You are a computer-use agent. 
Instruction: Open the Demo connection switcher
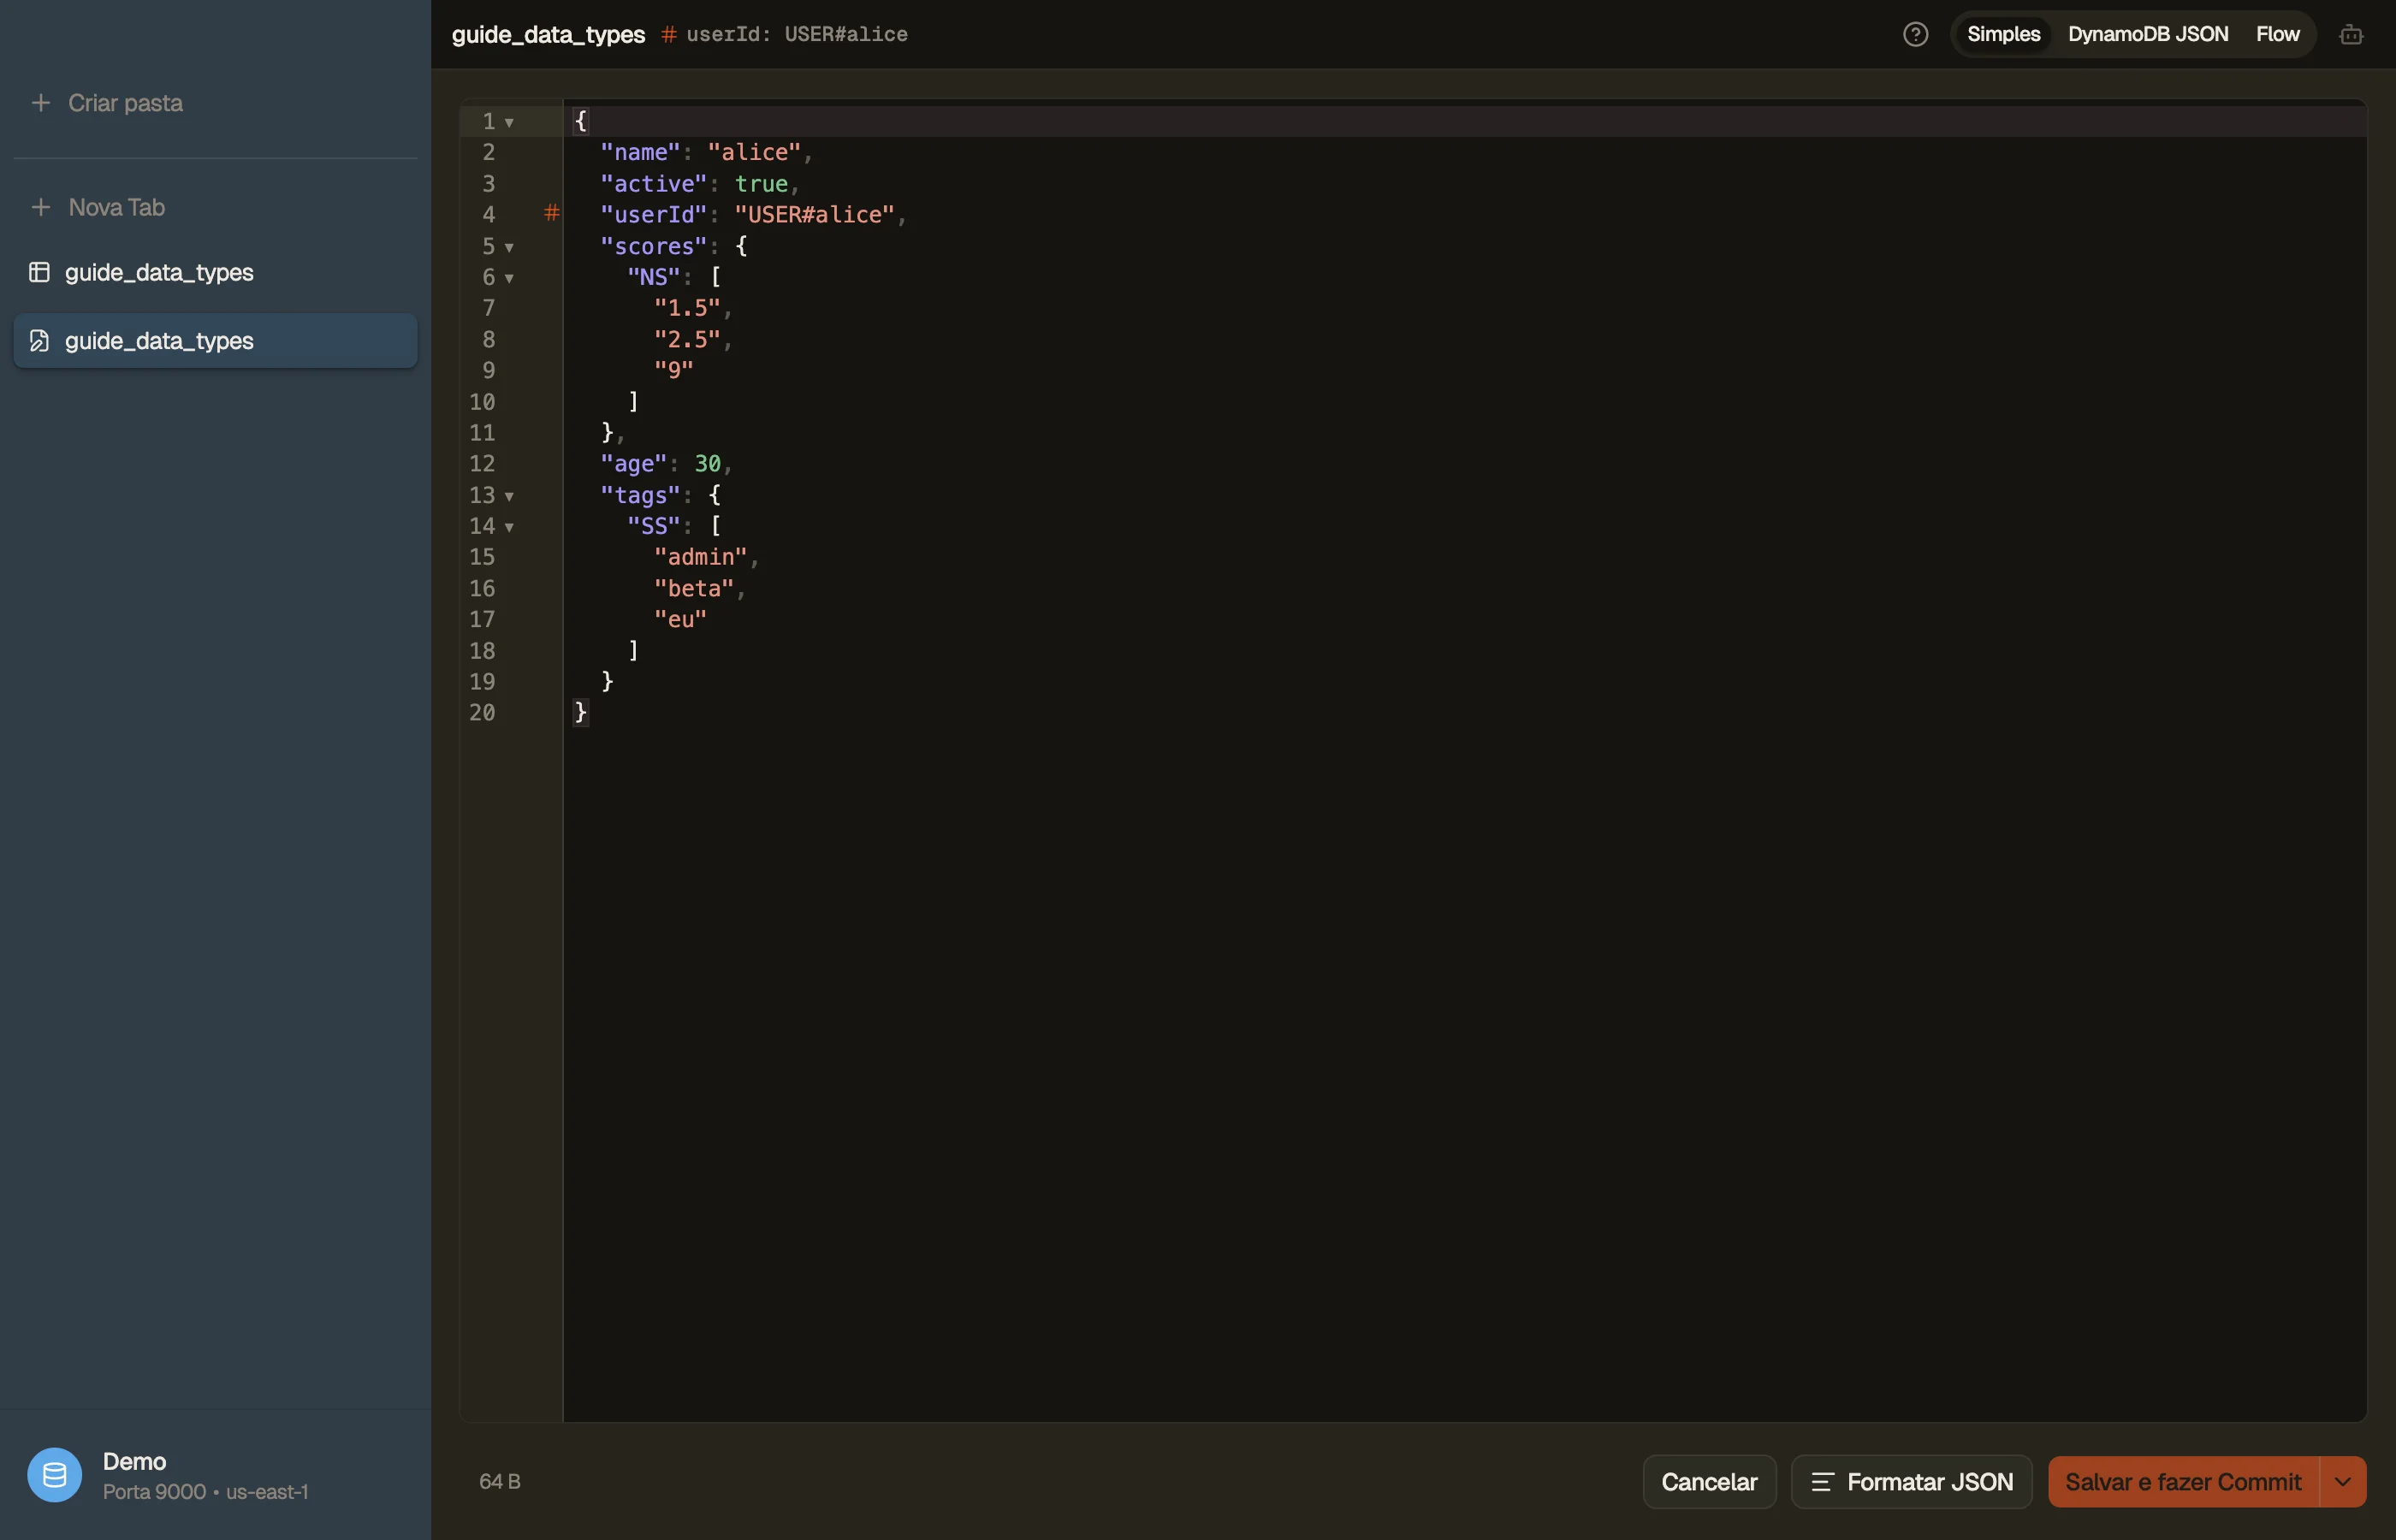pos(215,1475)
